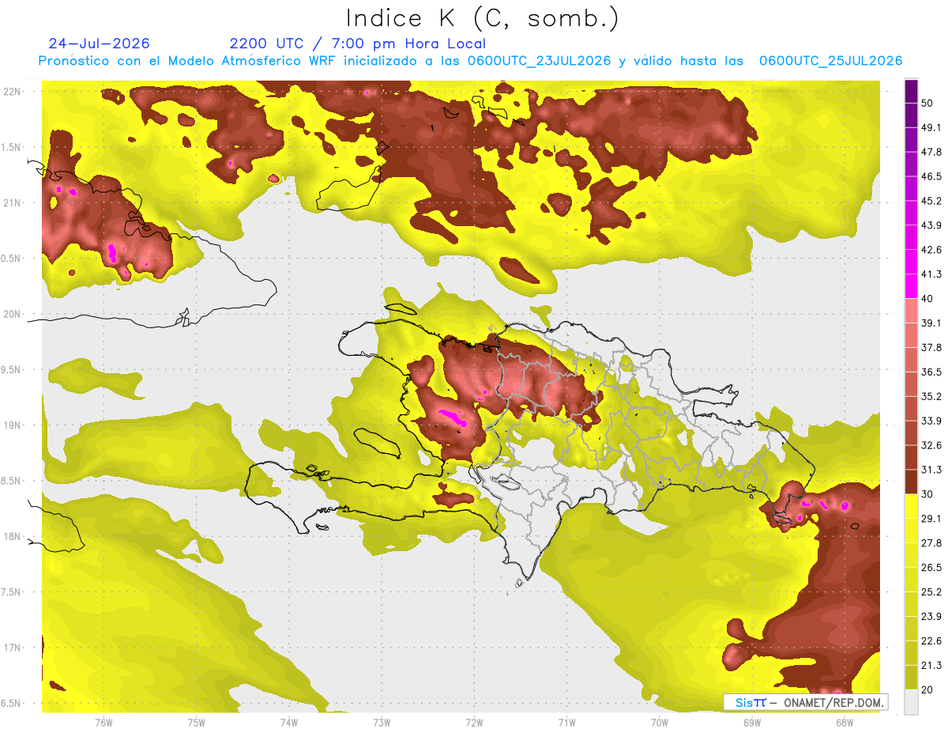This screenshot has height=733, width=948.
Task: Click the color scale value "22.6"
Action: pos(931,640)
